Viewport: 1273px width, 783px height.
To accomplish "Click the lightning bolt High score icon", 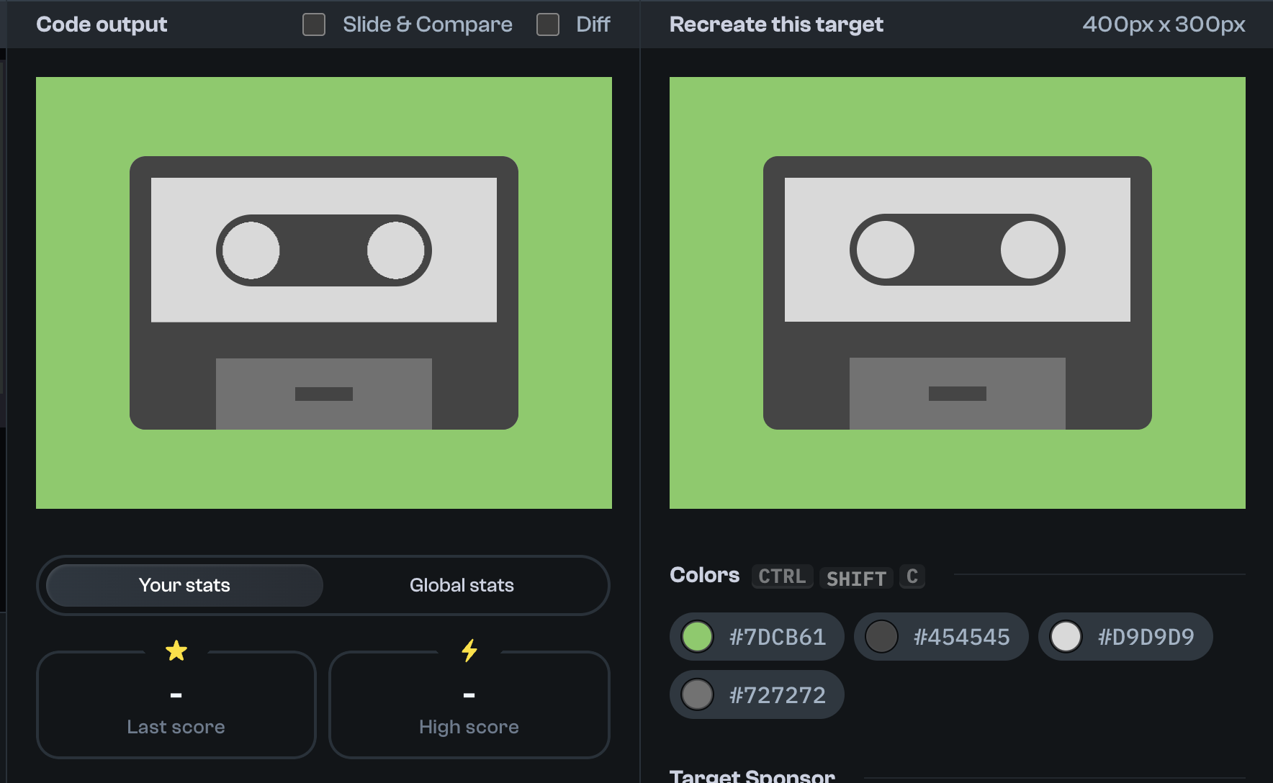I will [x=469, y=651].
